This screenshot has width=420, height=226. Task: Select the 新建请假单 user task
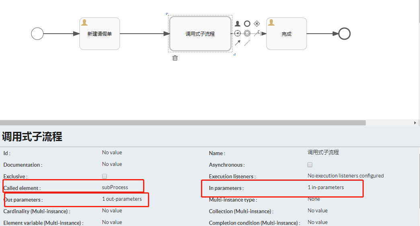point(100,34)
